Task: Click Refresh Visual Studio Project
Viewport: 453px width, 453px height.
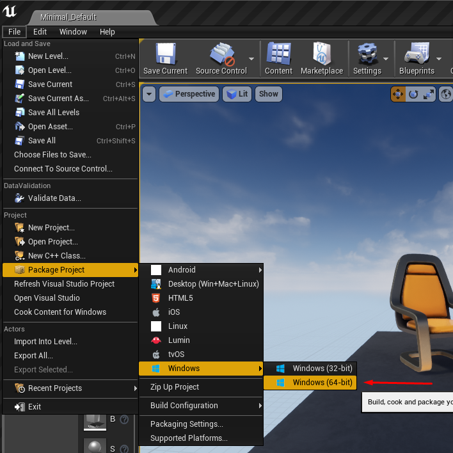Action: [x=70, y=284]
